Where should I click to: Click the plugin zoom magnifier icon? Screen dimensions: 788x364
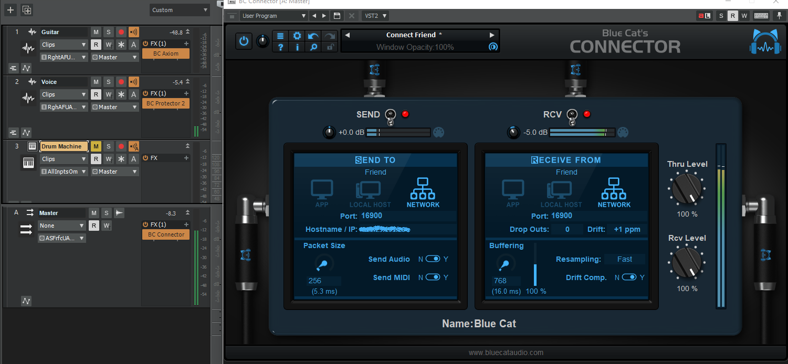313,47
